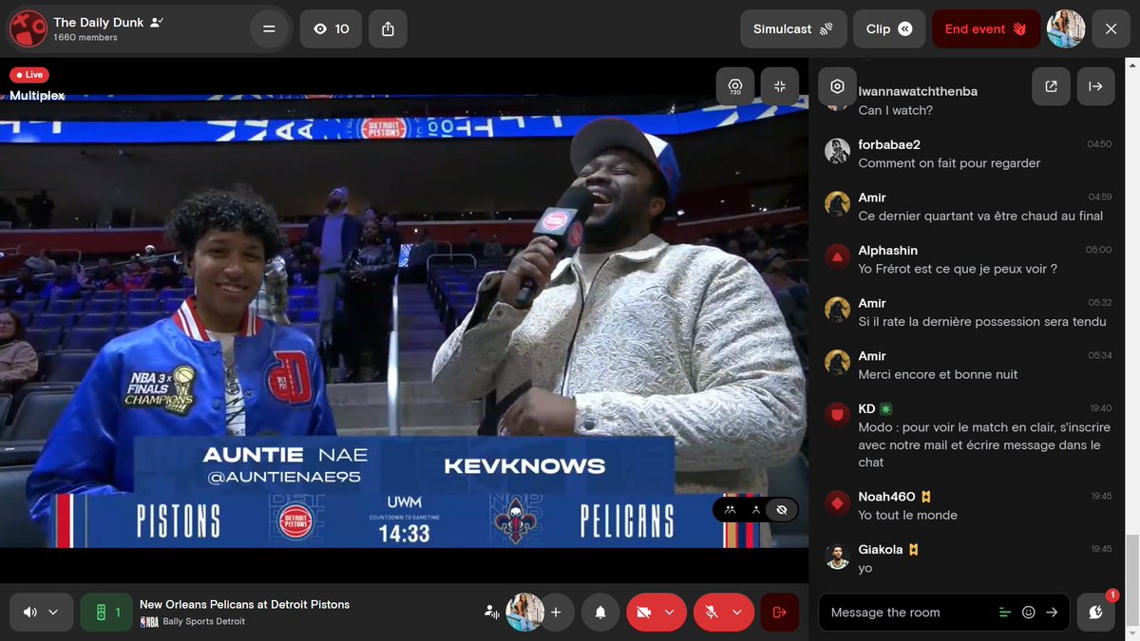Image resolution: width=1140 pixels, height=641 pixels.
Task: Click the red Live badge
Action: [x=28, y=75]
